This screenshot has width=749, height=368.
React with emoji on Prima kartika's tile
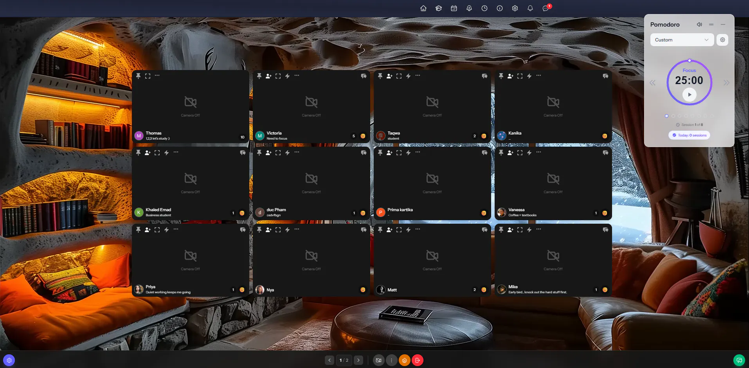[484, 213]
